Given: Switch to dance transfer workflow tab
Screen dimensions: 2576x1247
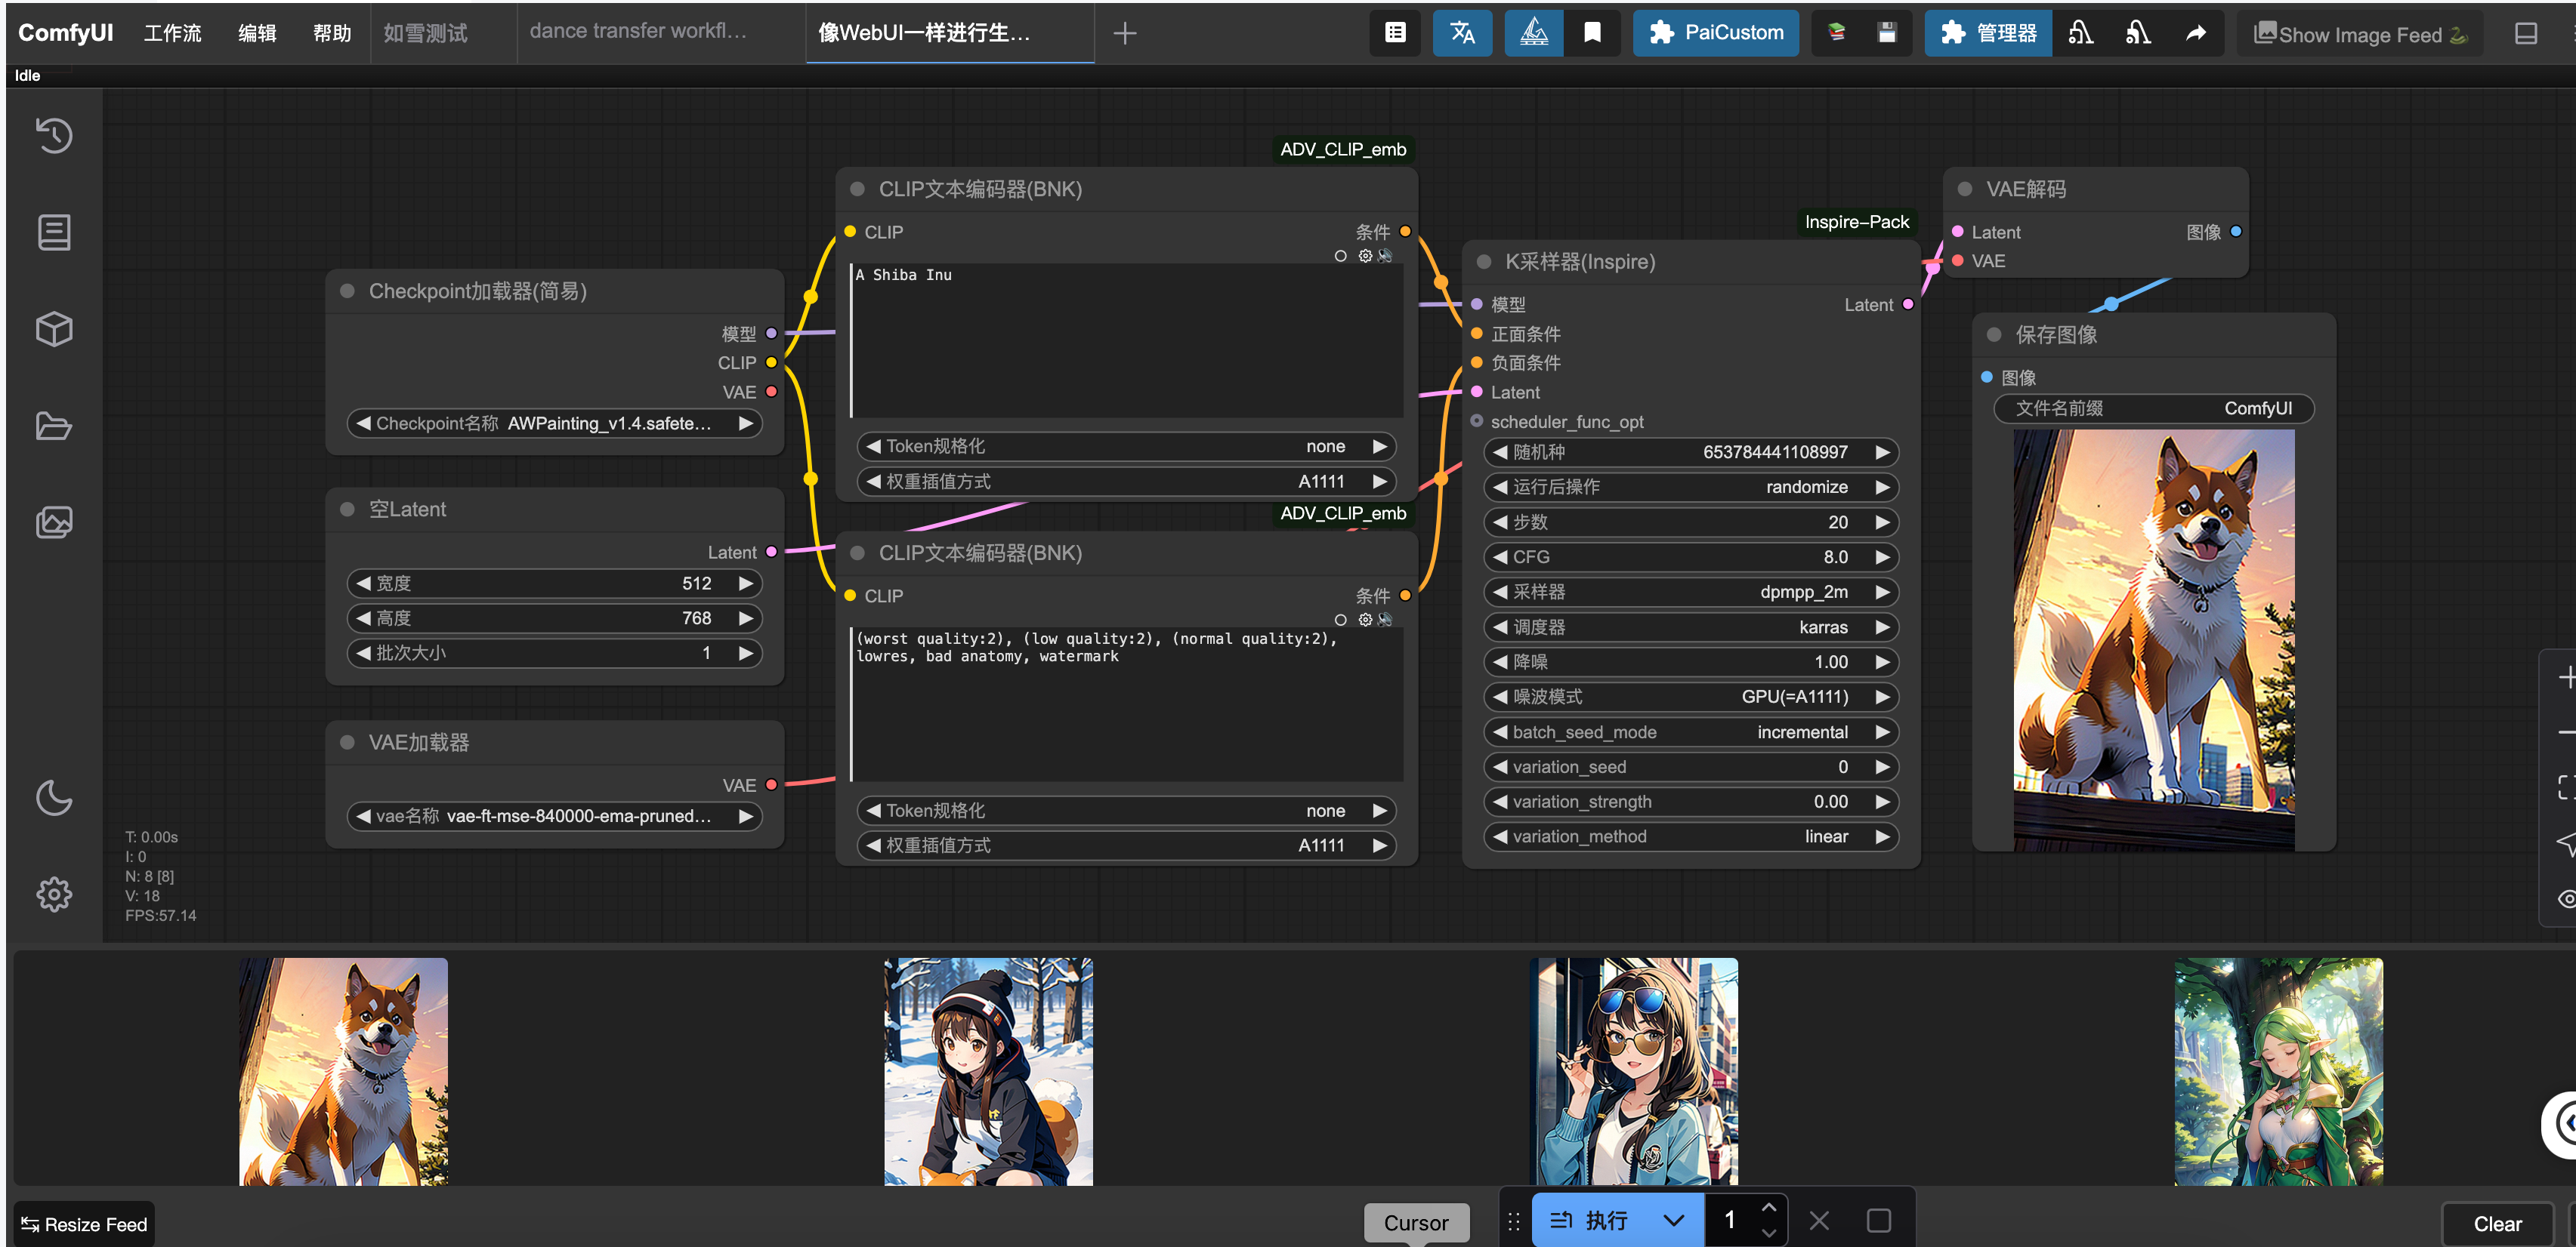Looking at the screenshot, I should 638,31.
